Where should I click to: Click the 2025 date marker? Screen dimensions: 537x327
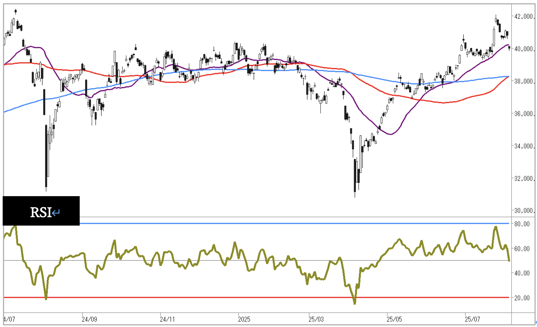(x=244, y=319)
